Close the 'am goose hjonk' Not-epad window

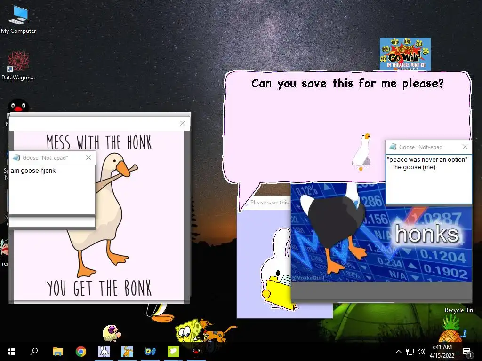(88, 157)
